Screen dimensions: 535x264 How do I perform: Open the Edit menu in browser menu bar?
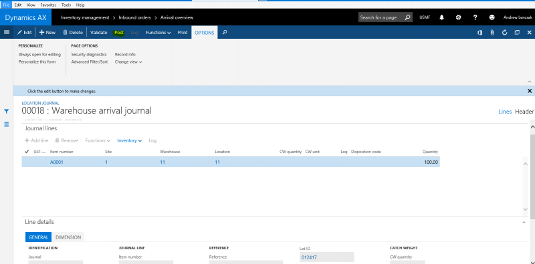pyautogui.click(x=18, y=5)
